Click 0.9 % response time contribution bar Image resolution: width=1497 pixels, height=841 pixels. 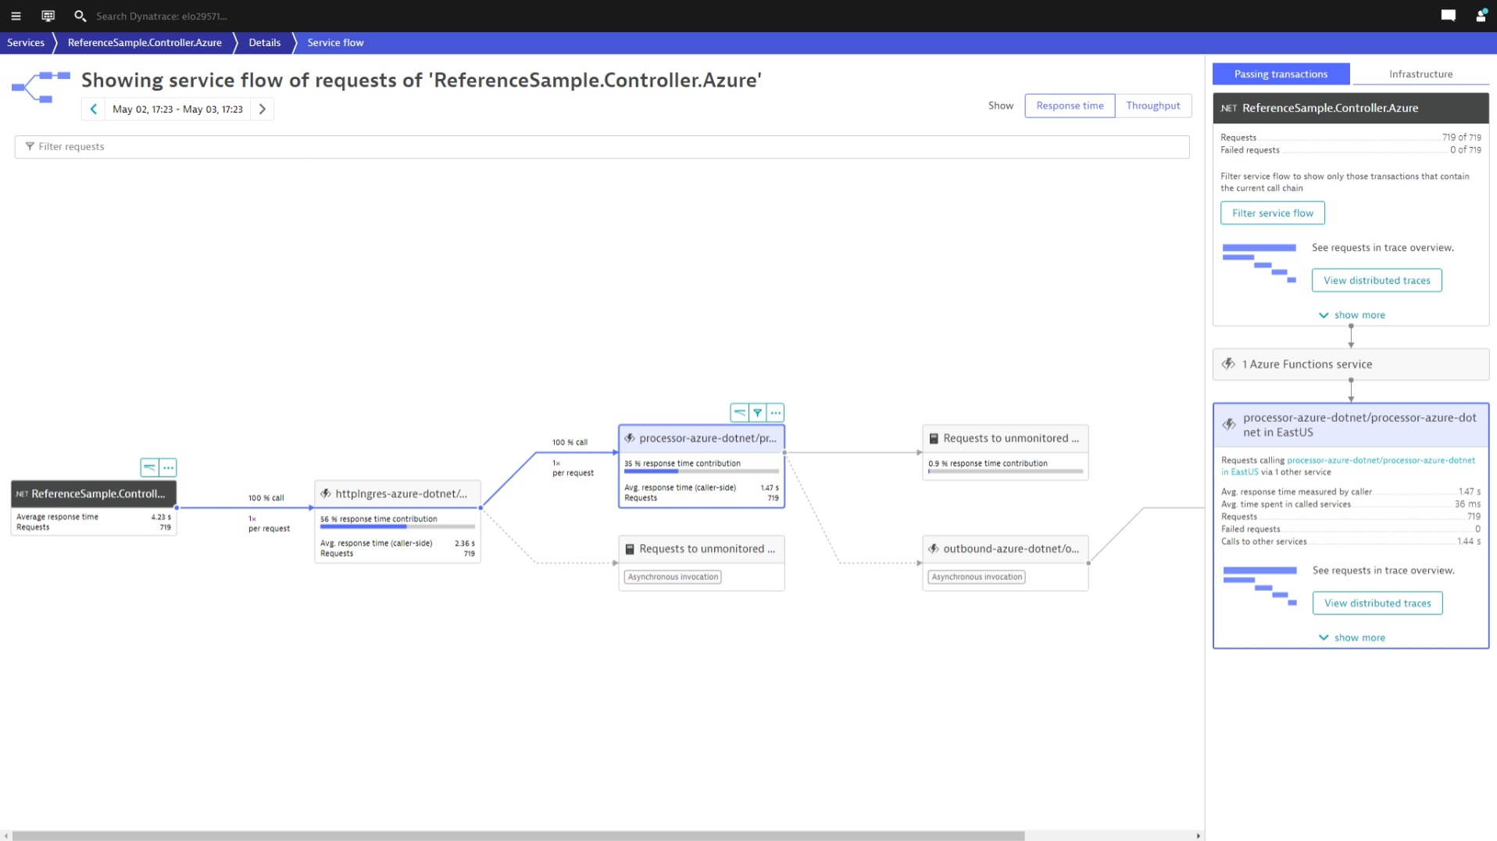click(x=1005, y=471)
